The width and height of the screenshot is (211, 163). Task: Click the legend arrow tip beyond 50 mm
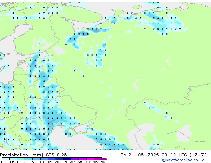tap(105, 159)
